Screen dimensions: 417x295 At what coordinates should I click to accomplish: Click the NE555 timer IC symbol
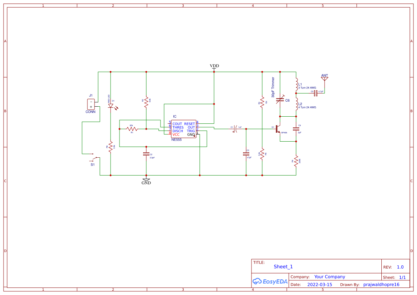click(183, 129)
